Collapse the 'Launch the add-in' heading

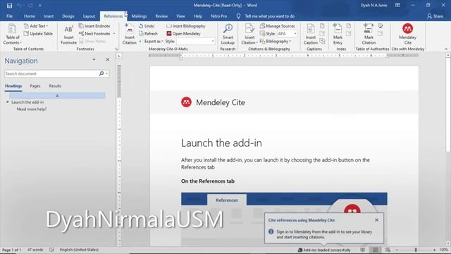pos(7,102)
